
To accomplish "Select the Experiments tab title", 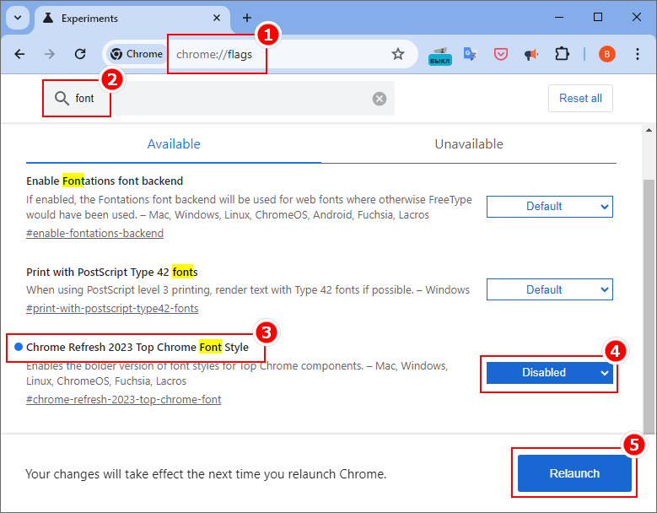I will [x=89, y=19].
